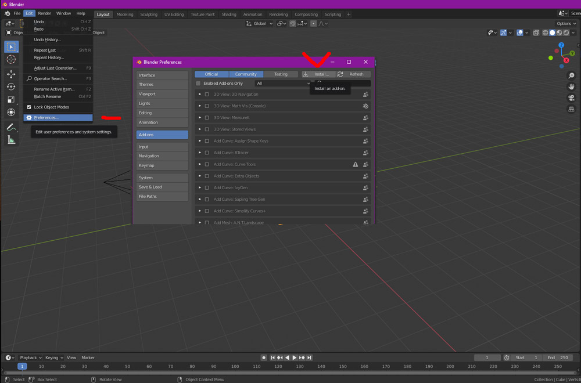Image resolution: width=581 pixels, height=383 pixels.
Task: Open the Keying dropdown in timeline
Action: (x=53, y=357)
